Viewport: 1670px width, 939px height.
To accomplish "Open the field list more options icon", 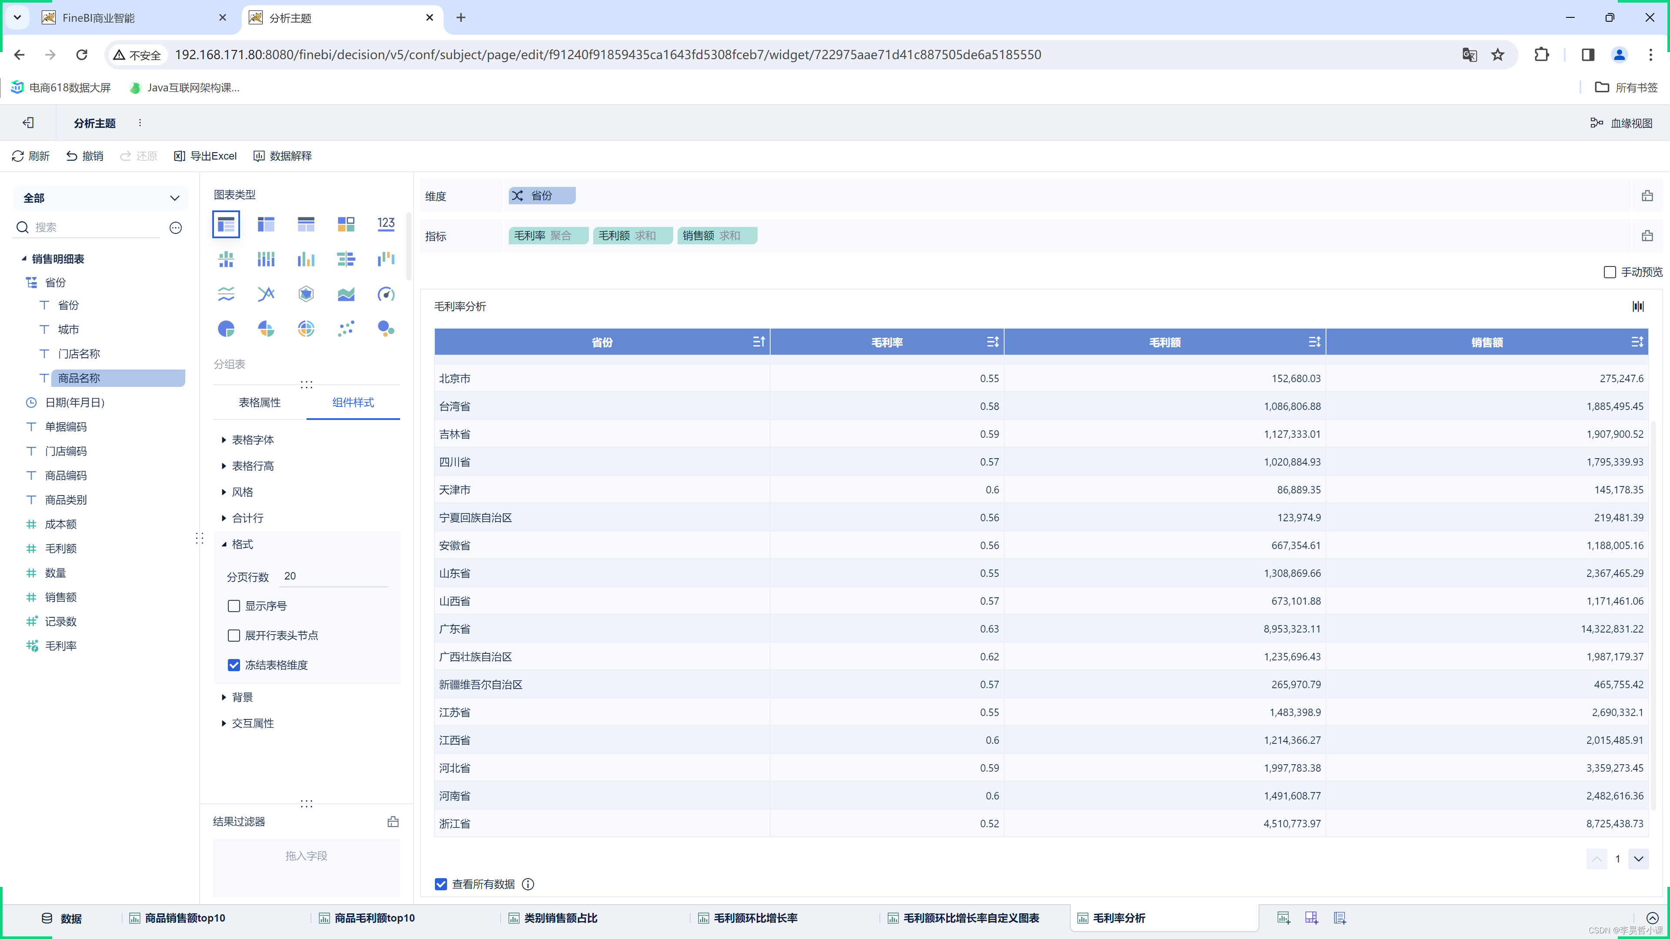I will [x=176, y=227].
